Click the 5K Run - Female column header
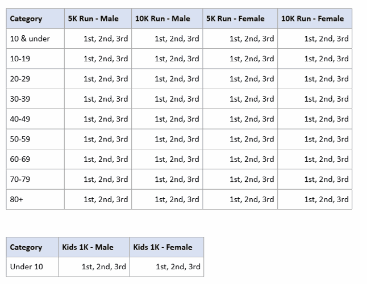Image resolution: width=367 pixels, height=284 pixels. tap(235, 19)
